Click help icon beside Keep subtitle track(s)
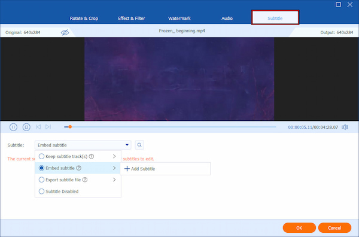The width and height of the screenshot is (359, 237). [x=92, y=156]
